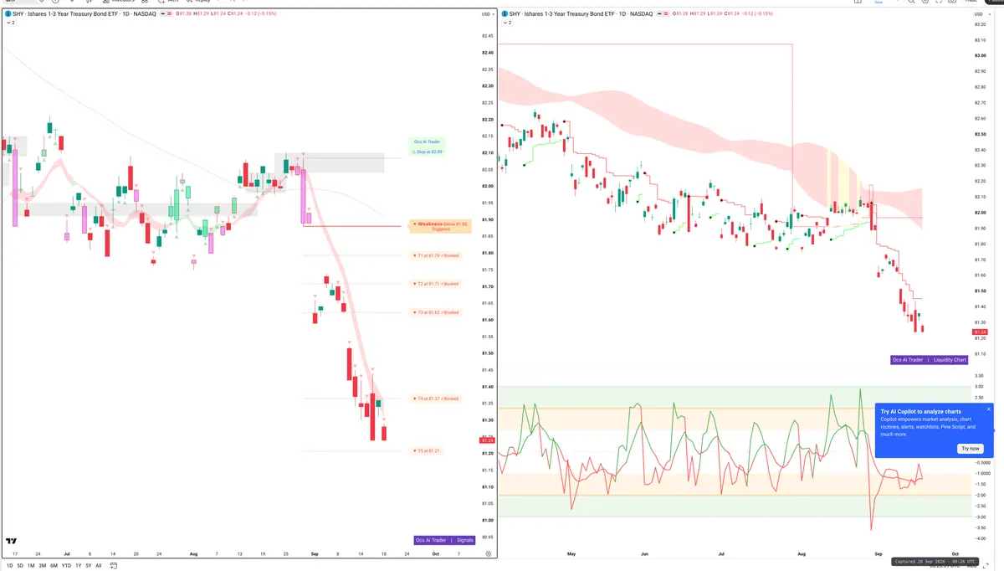The image size is (1004, 571).
Task: Click the T4 at 81.37 Booked label
Action: (x=437, y=399)
